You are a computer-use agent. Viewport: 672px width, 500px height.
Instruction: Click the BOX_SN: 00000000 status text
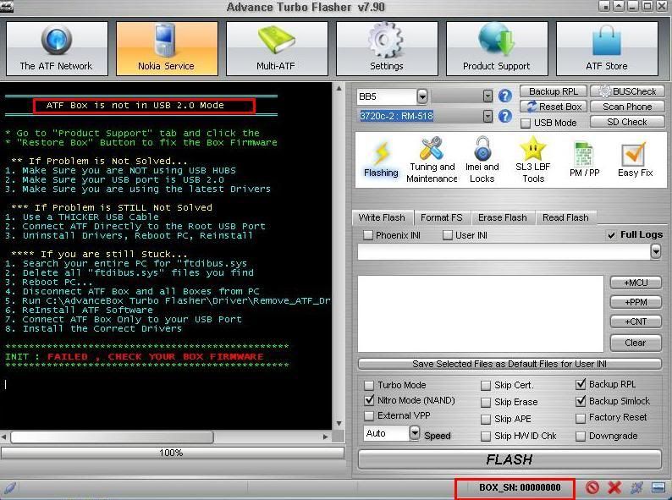520,487
